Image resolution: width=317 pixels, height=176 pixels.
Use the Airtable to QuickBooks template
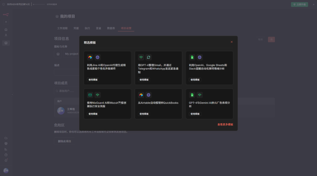[x=144, y=114]
